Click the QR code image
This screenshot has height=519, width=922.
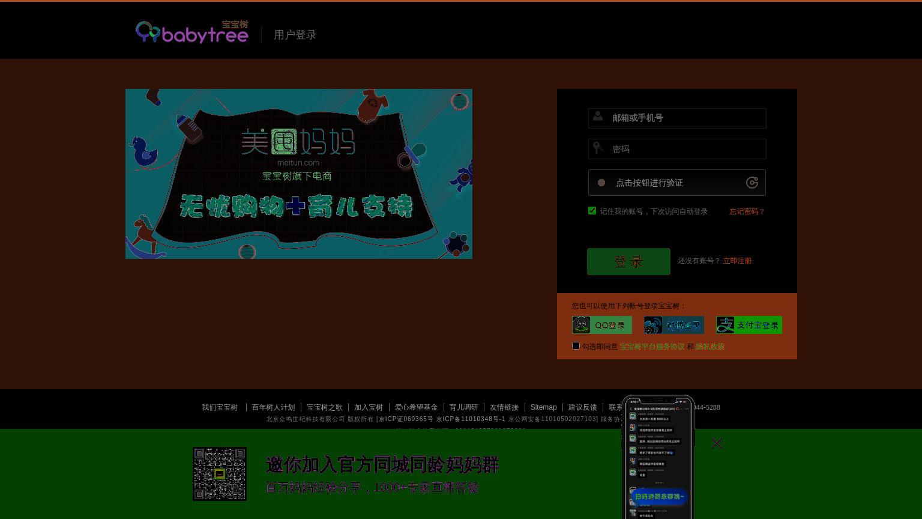tap(220, 474)
